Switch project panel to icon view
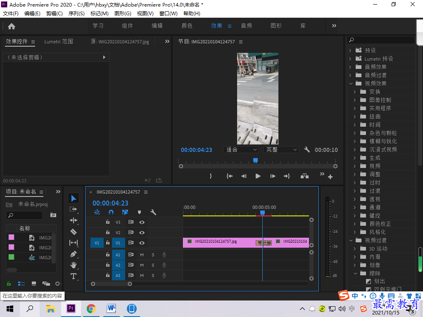Screen dimensions: 423x317 point(34,284)
